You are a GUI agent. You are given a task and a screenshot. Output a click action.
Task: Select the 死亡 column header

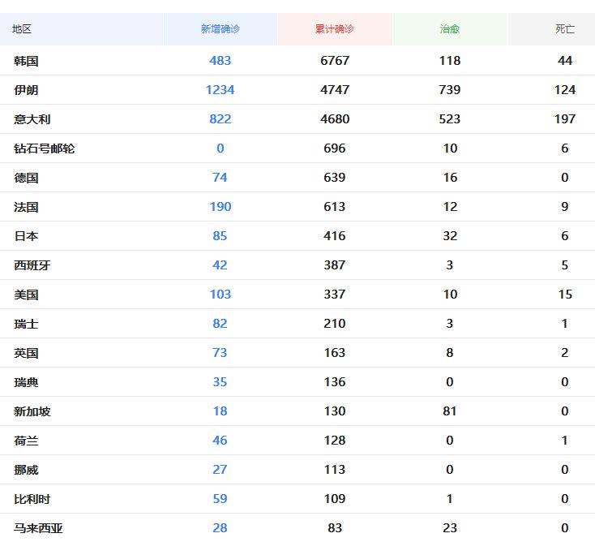[x=564, y=29]
